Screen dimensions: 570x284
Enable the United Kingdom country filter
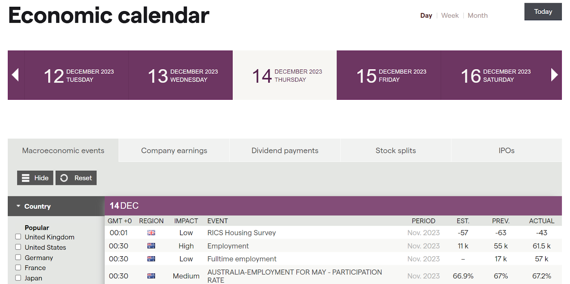pyautogui.click(x=18, y=237)
